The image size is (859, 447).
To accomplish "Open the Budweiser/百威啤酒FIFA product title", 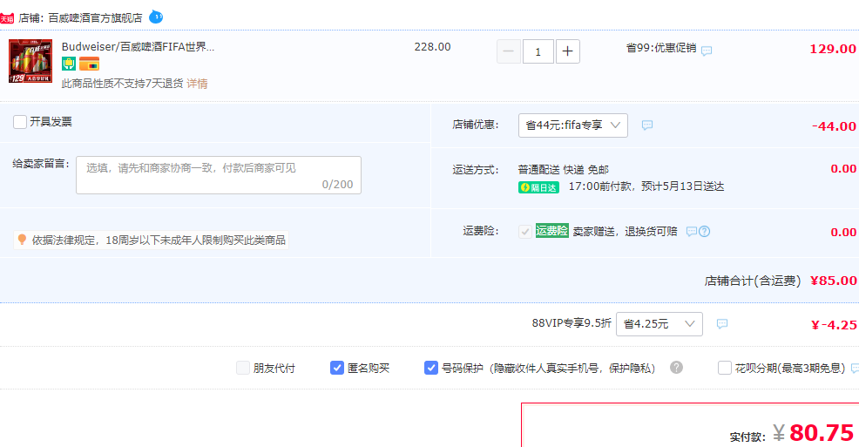I will coord(138,47).
